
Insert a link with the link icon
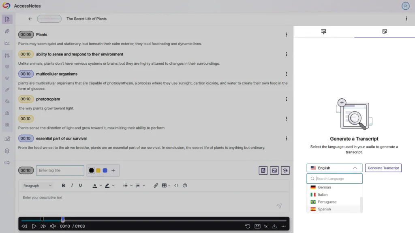point(156,186)
